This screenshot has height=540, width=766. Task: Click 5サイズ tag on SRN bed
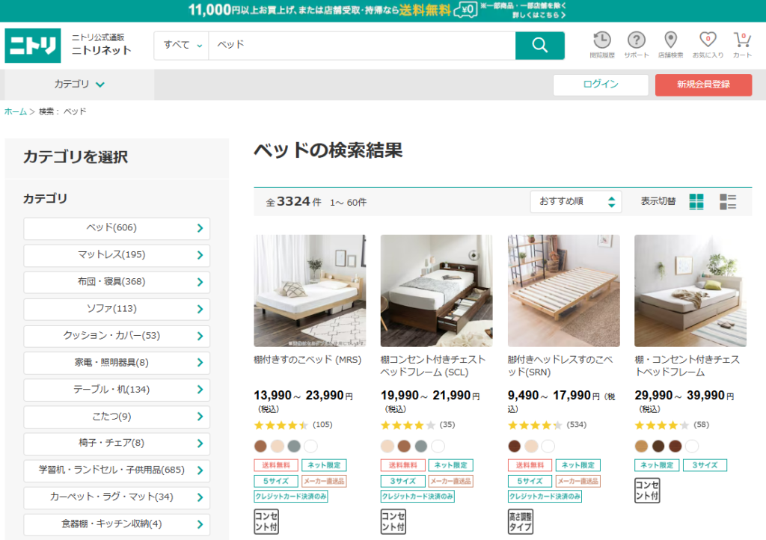pyautogui.click(x=530, y=481)
